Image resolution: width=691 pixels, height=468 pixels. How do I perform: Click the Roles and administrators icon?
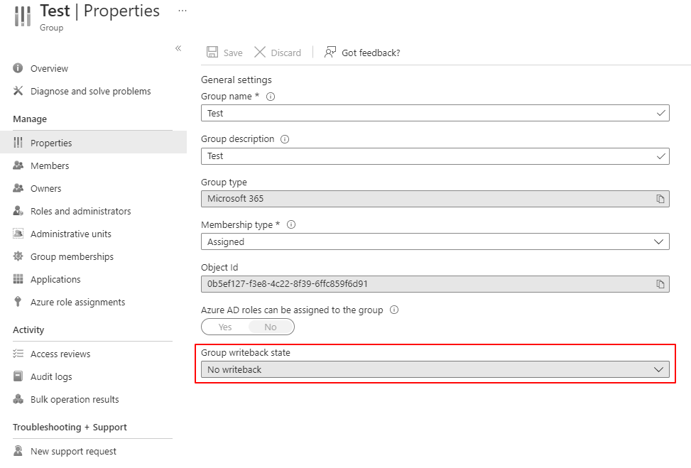click(x=18, y=211)
